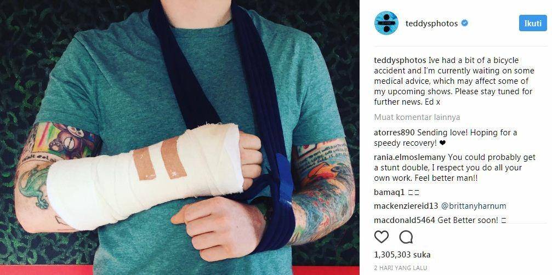
Task: Click the blue verified badge
Action: [465, 24]
